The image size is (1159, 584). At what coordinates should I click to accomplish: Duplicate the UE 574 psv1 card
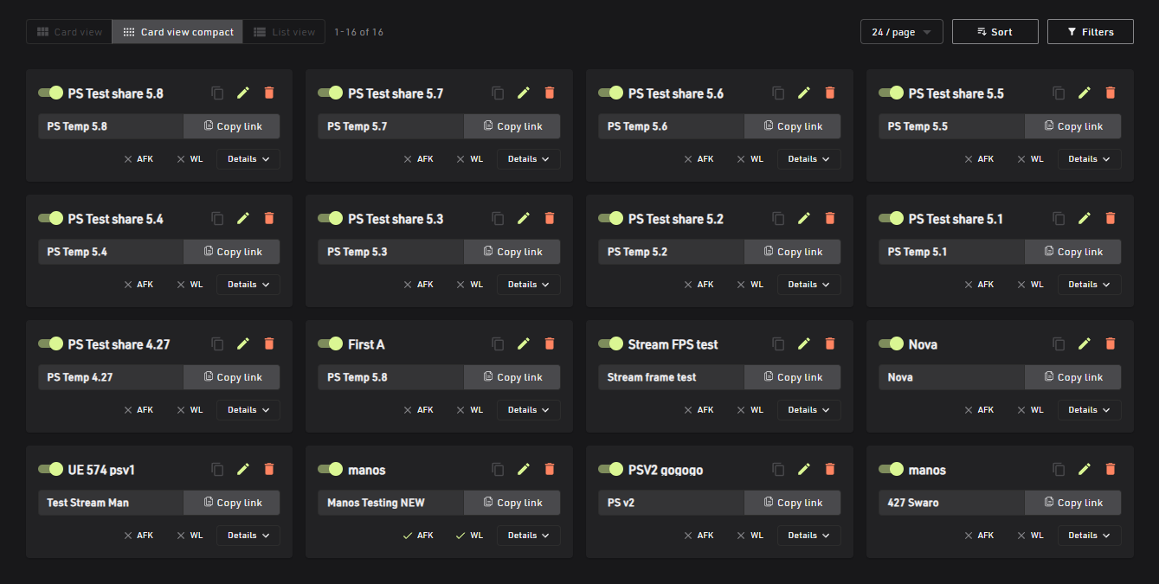[x=217, y=470]
